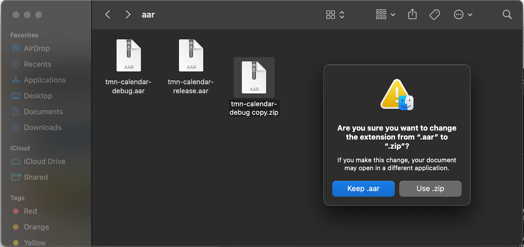Screen dimensions: 524x247
Task: Click the red close window button
Action: [16, 15]
